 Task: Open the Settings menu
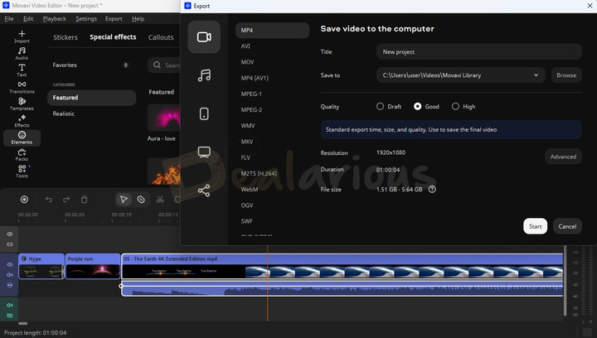86,18
